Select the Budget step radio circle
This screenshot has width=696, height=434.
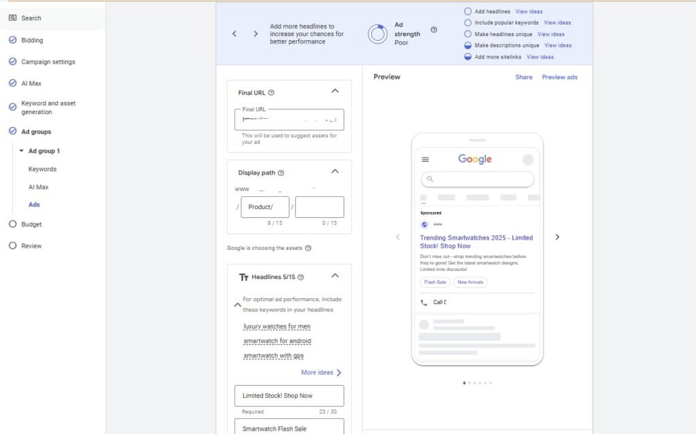point(12,224)
